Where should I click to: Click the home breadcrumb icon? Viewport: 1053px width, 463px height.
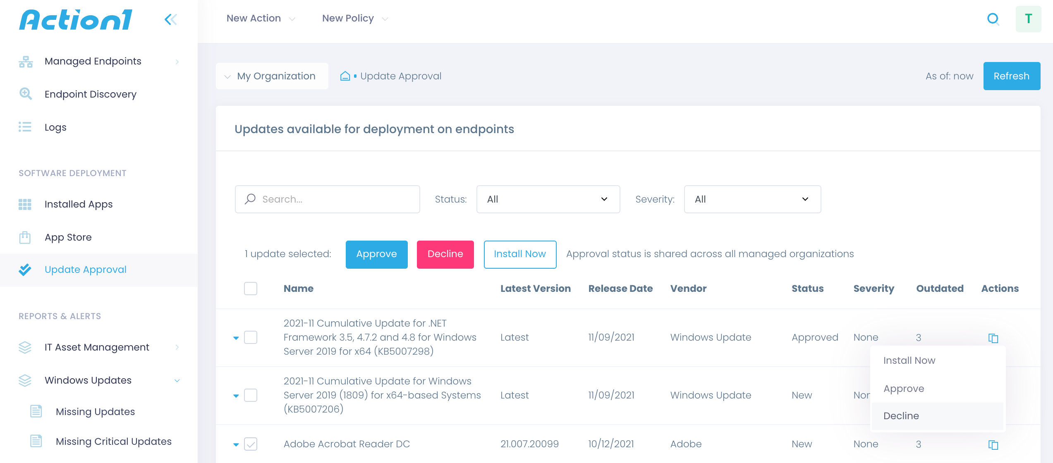coord(345,76)
